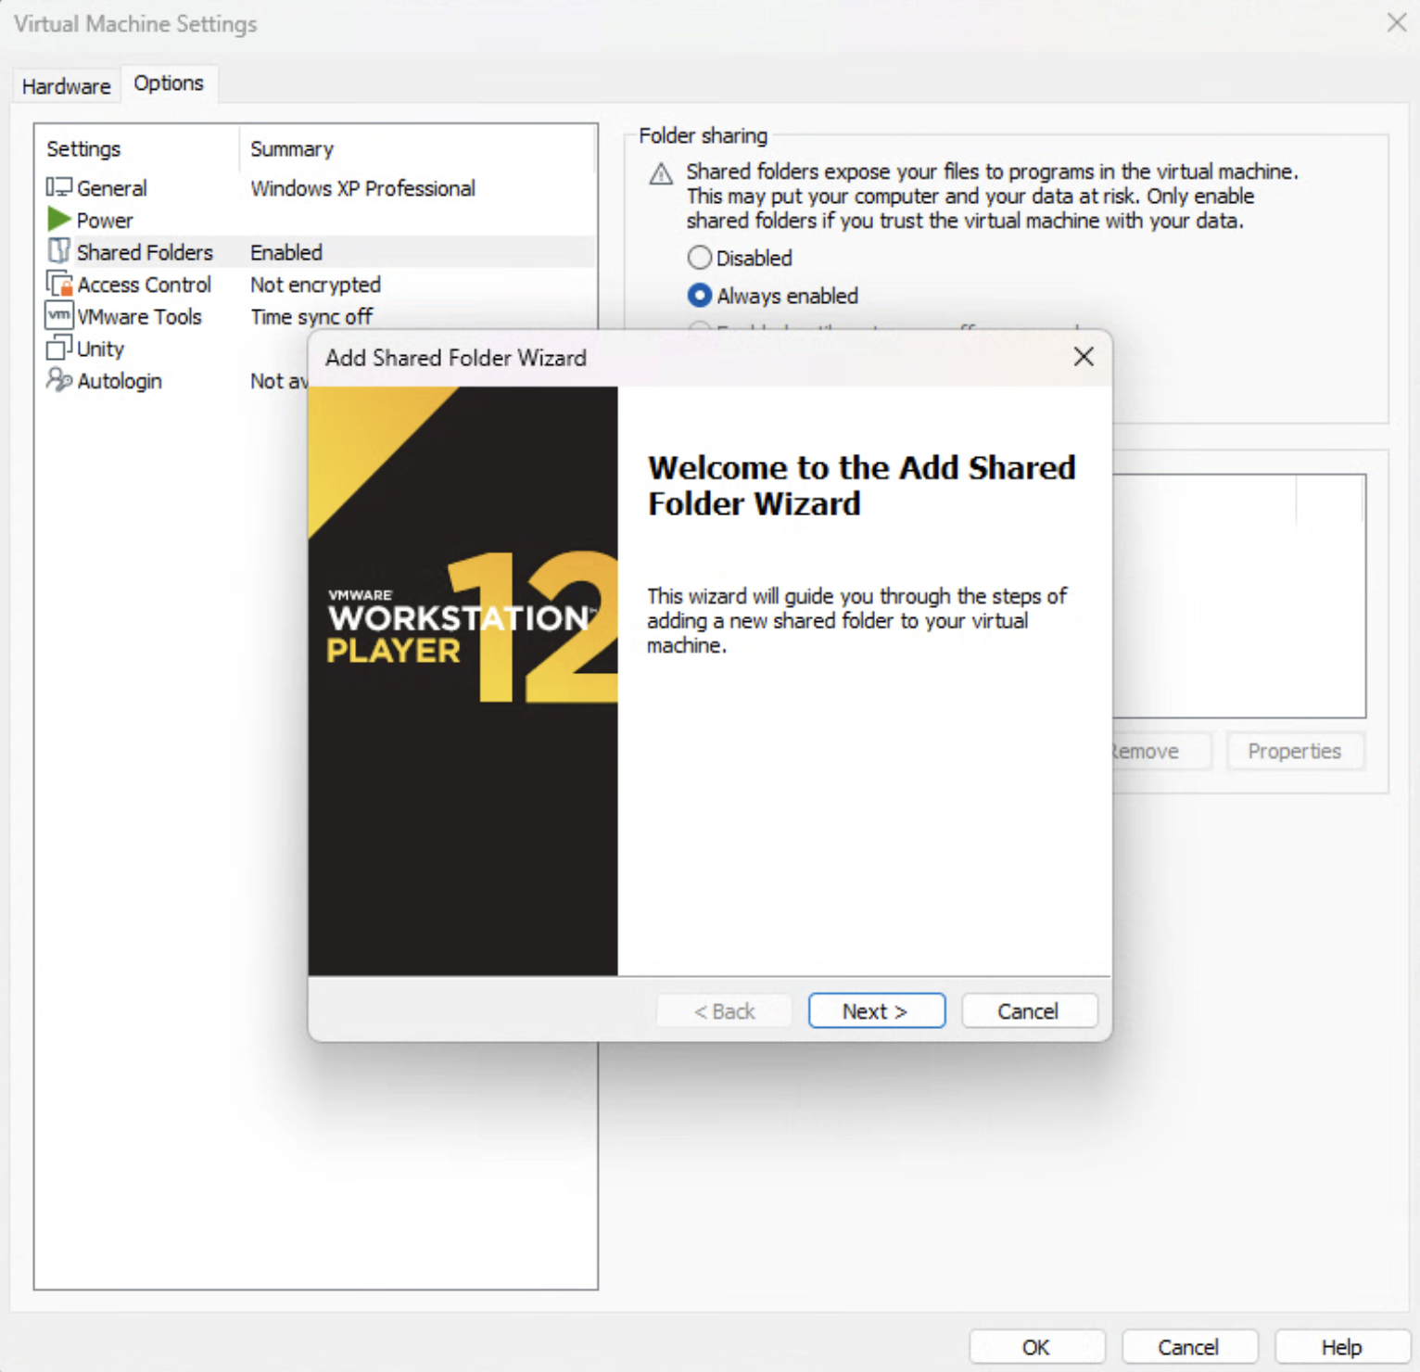Click the Workstation Player 12 banner image
This screenshot has width=1420, height=1372.
(463, 680)
